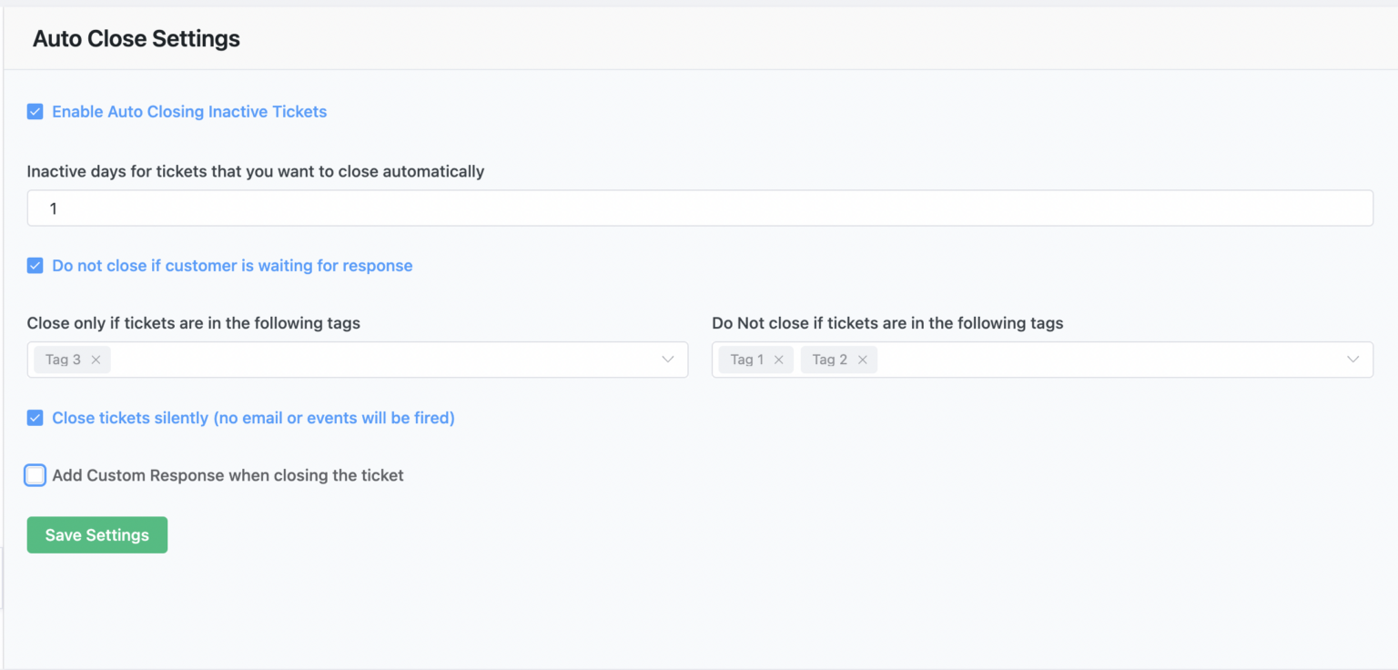Uncheck Enable Auto Closing Inactive Tickets
The image size is (1398, 670).
[35, 111]
